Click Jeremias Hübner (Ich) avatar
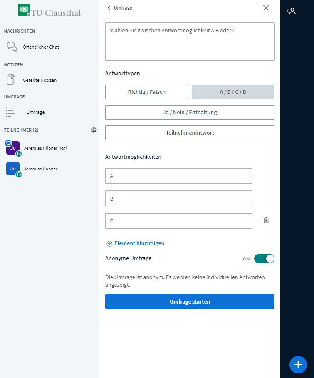 coord(13,148)
